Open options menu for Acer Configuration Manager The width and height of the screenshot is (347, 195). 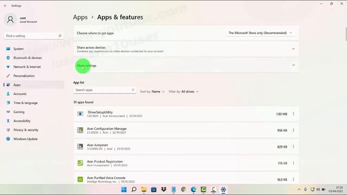[293, 130]
